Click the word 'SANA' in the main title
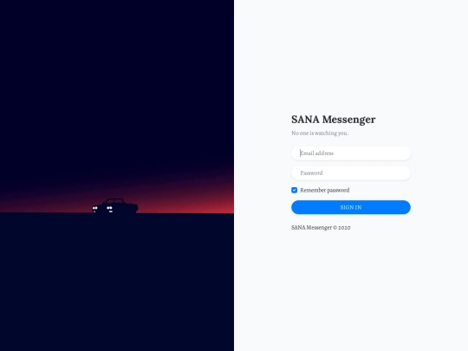468x351 pixels. click(305, 120)
